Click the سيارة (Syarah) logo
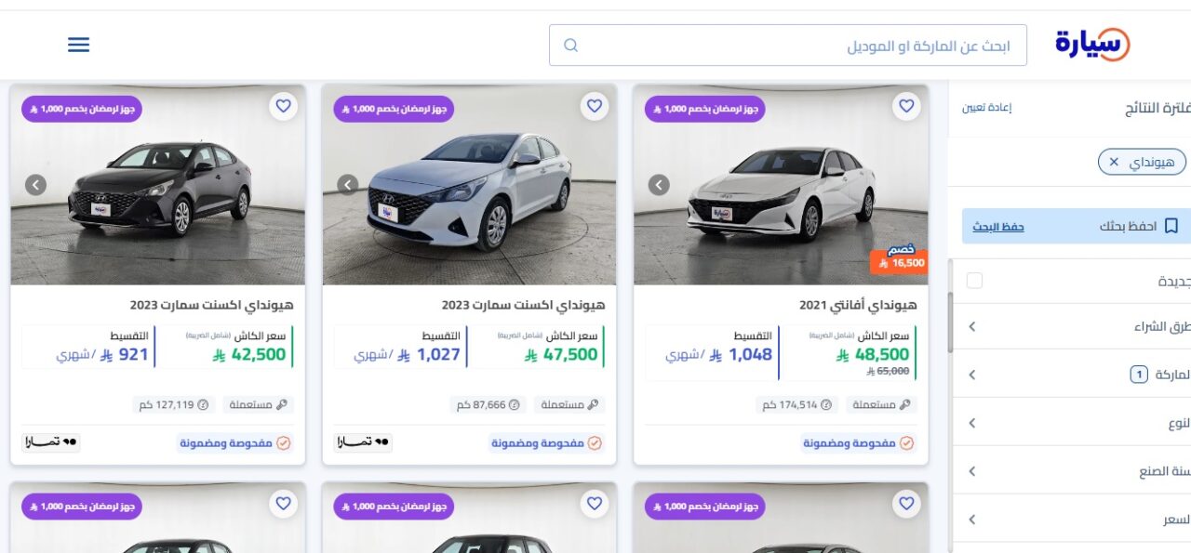The height and width of the screenshot is (553, 1191). [1091, 43]
